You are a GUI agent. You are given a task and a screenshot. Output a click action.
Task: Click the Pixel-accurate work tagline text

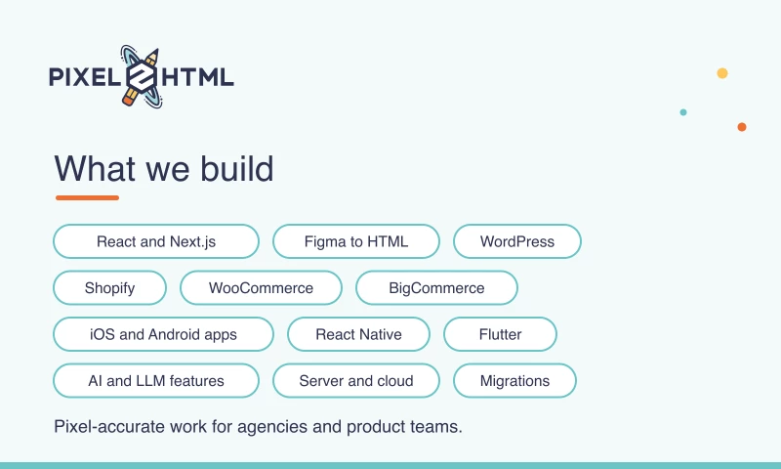pos(258,427)
